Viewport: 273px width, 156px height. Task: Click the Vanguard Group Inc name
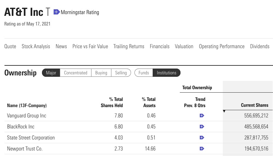26,116
